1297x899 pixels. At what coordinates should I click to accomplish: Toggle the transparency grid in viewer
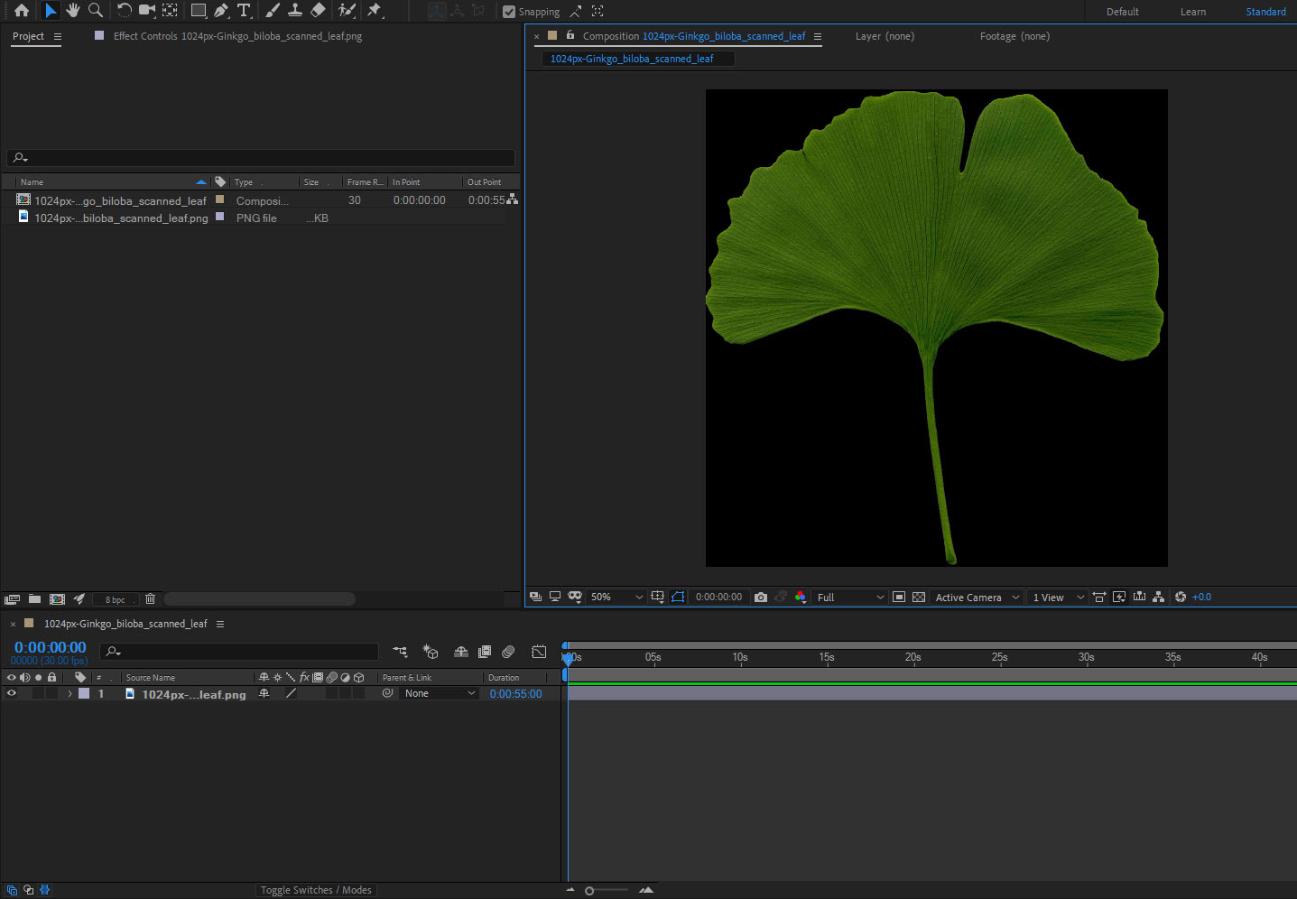[x=919, y=598]
